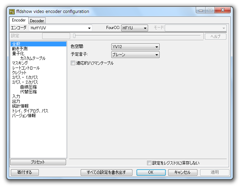Select 代替圧縮 sub-item
This screenshot has height=187, width=241.
click(29, 92)
